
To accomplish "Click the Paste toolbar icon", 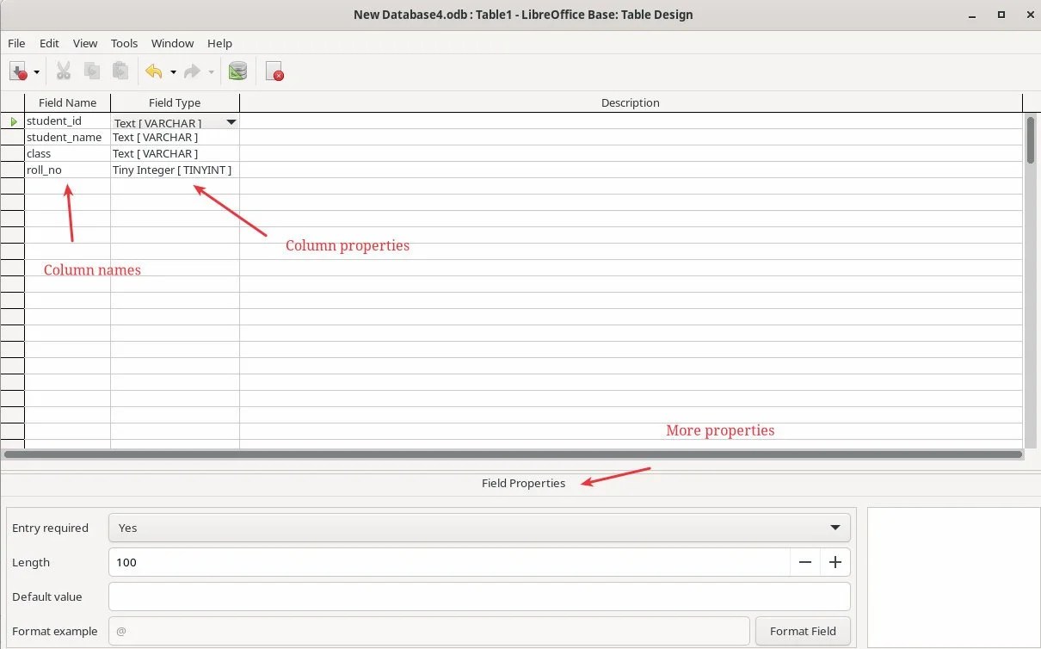I will [120, 71].
